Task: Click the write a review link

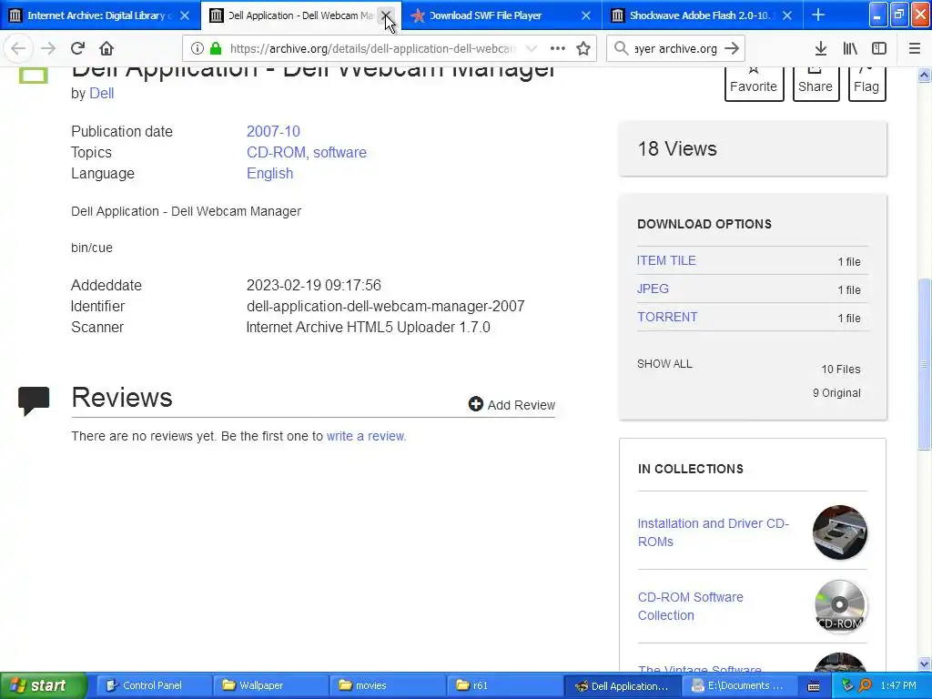Action: tap(366, 436)
